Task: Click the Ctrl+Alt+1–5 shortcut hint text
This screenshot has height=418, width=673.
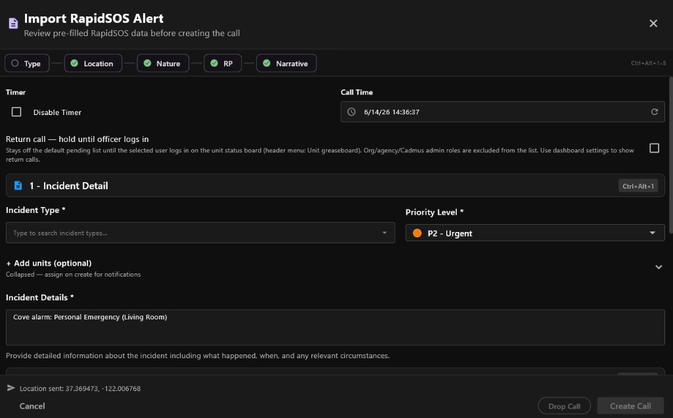Action: [x=648, y=63]
